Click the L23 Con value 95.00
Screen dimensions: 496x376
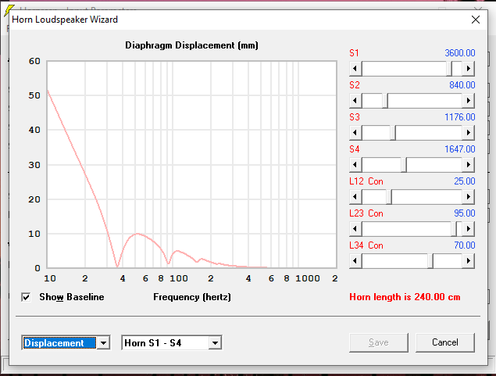(x=465, y=213)
